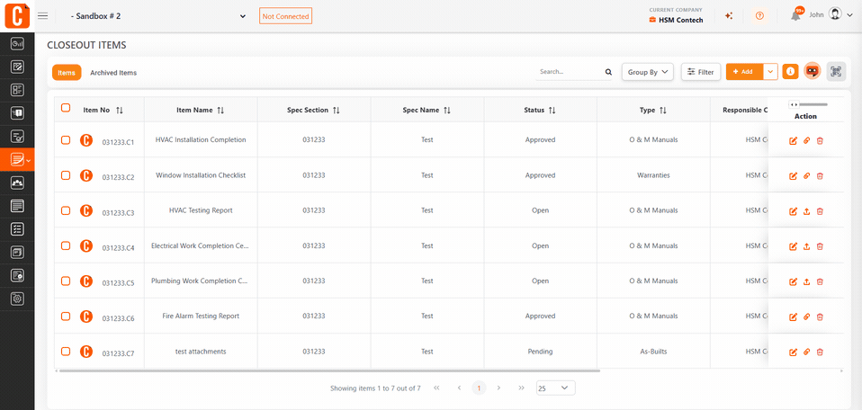
Task: Open the Sandbox # 2 project dropdown
Action: pos(157,16)
